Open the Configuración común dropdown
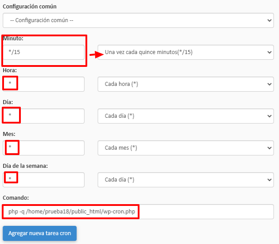 [138, 20]
